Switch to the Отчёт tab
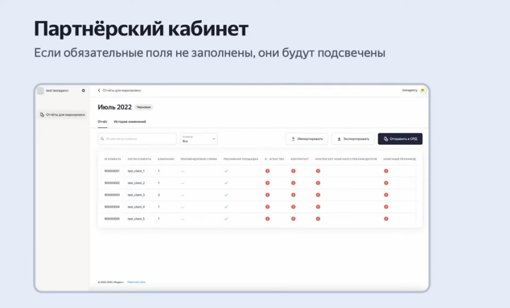 coord(103,122)
